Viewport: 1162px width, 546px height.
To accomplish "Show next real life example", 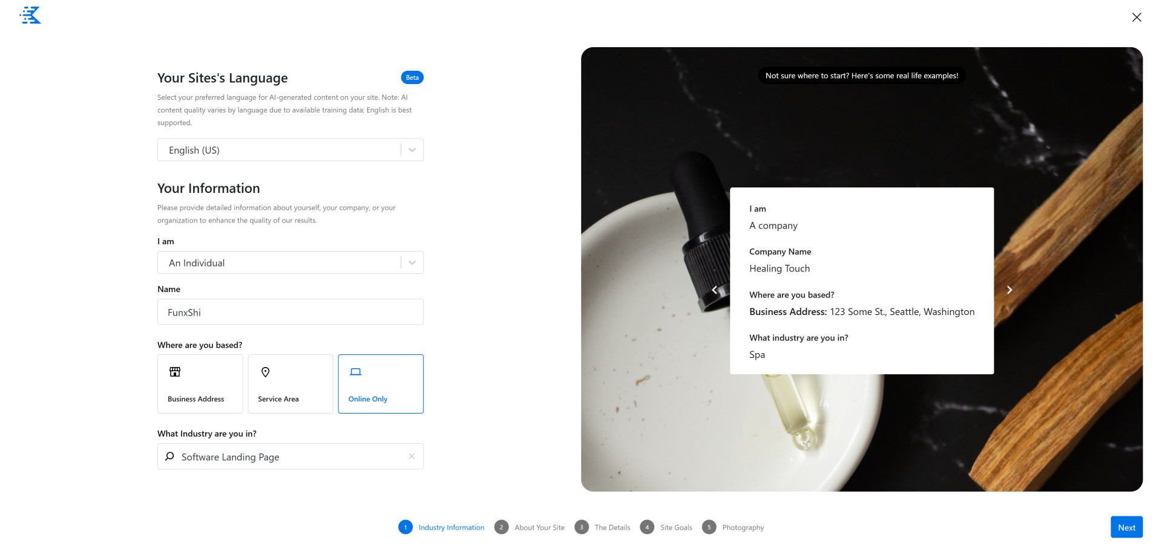I will pyautogui.click(x=1009, y=290).
